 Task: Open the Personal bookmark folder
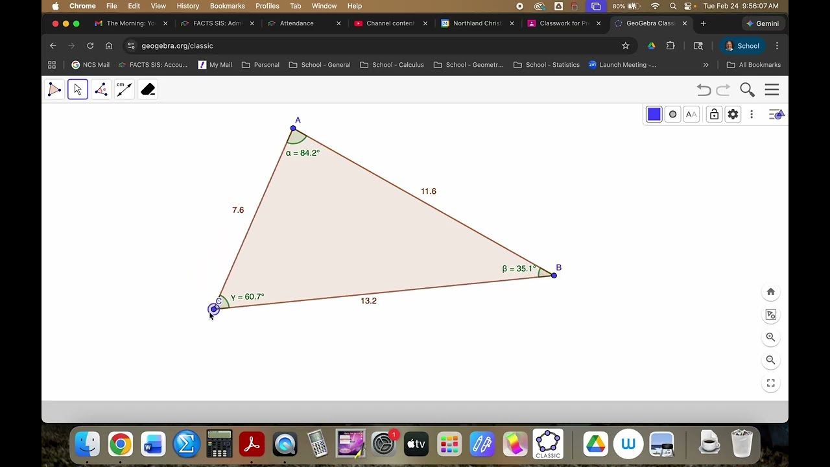coord(260,65)
